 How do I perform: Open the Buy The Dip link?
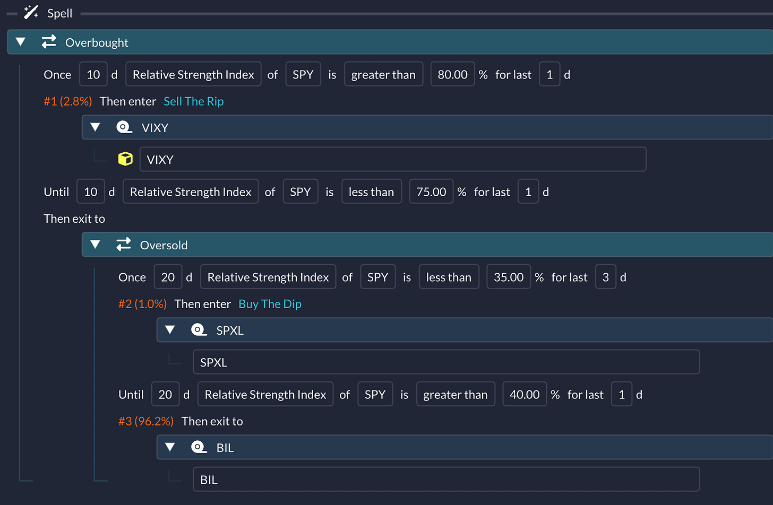click(x=270, y=304)
